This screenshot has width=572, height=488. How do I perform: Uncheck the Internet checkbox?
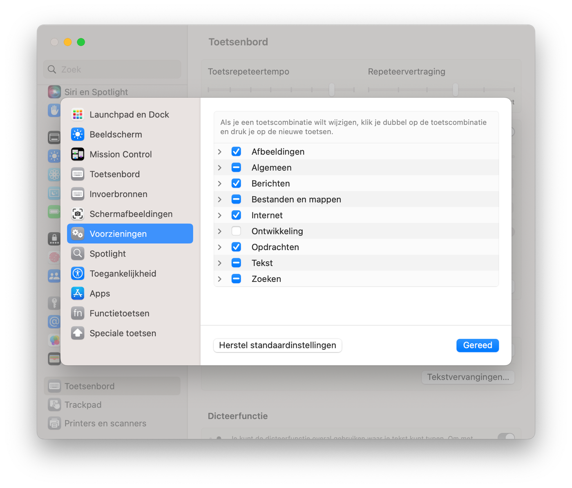coord(236,215)
